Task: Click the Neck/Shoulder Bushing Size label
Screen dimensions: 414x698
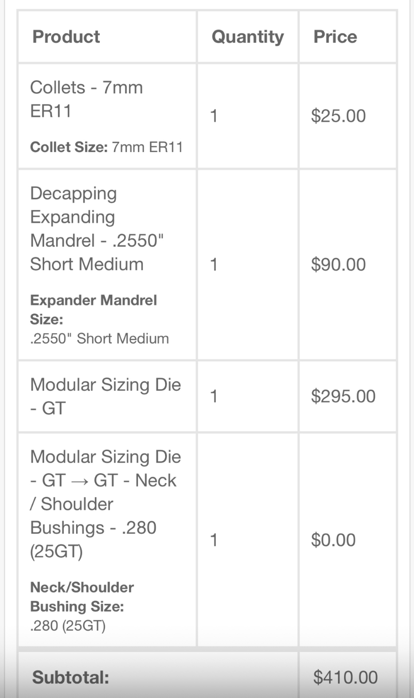Action: click(82, 597)
